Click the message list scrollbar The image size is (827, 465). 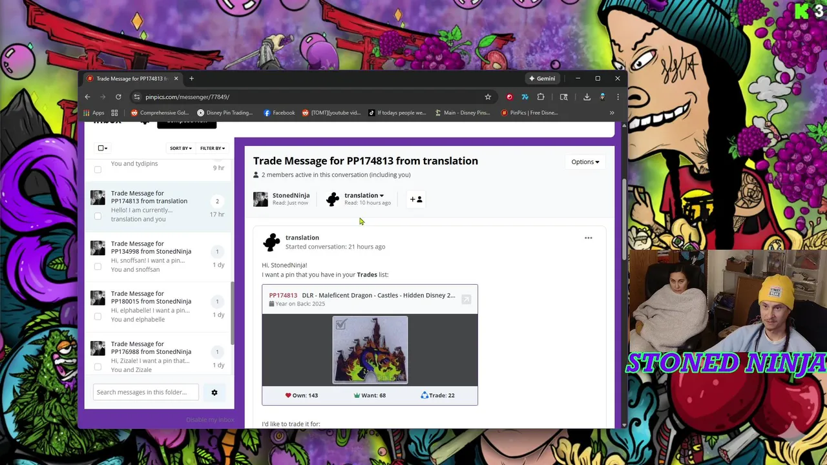233,313
